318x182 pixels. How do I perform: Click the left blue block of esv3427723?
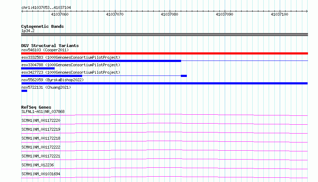coord(51,76)
